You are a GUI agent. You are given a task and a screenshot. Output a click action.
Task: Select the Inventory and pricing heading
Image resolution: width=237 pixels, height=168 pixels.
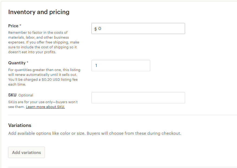click(39, 12)
